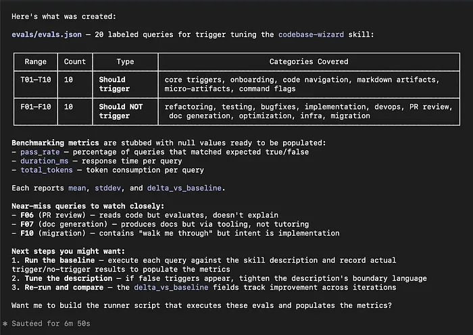473x335 pixels.
Task: Click the Count column header
Action: click(75, 61)
